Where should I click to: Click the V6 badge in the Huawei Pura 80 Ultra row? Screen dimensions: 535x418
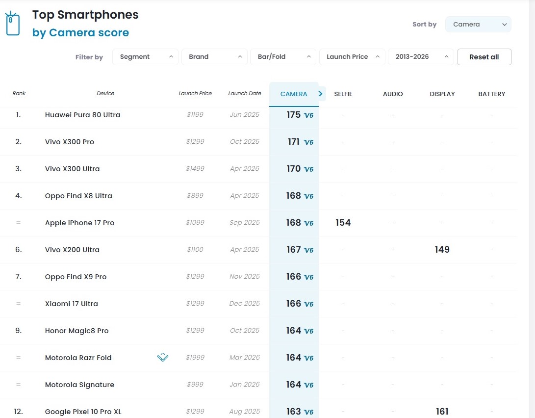[308, 115]
